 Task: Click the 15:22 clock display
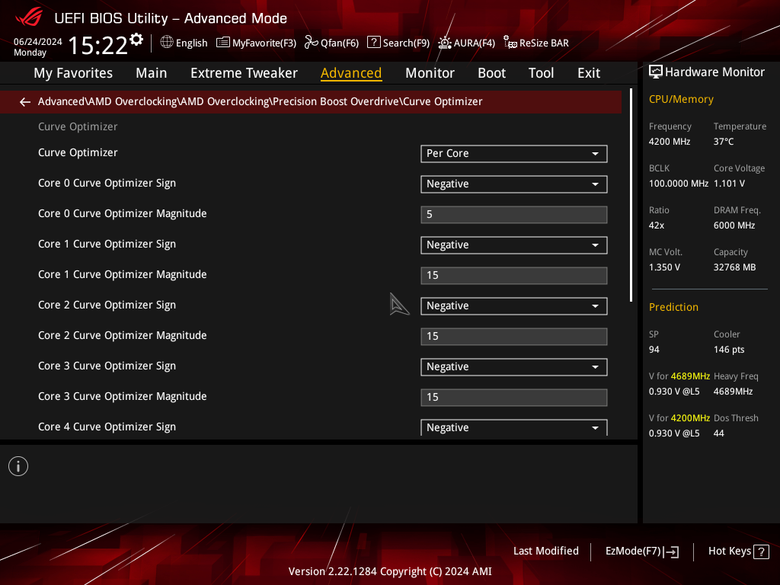(98, 45)
